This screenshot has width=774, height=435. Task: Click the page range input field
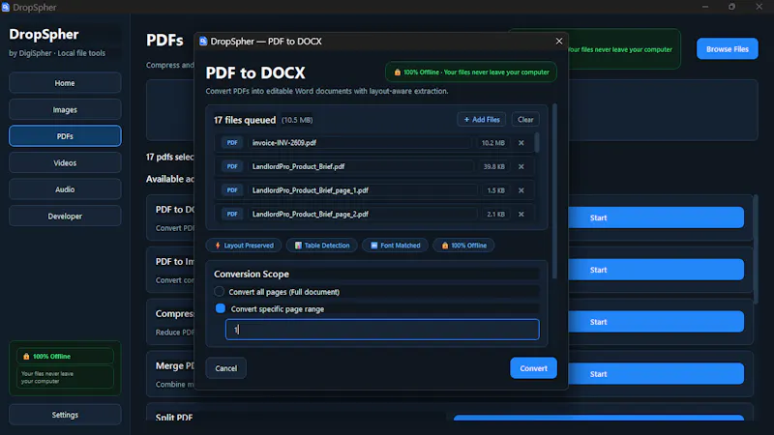tap(382, 330)
